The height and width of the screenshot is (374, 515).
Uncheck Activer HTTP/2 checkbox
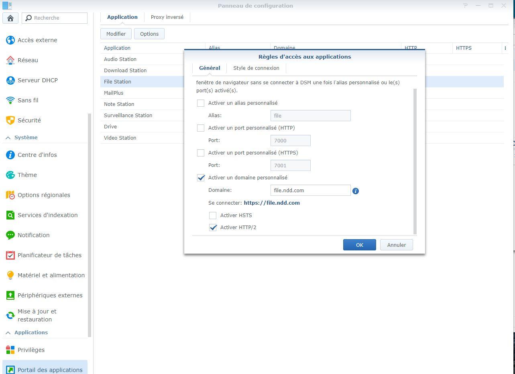(213, 228)
